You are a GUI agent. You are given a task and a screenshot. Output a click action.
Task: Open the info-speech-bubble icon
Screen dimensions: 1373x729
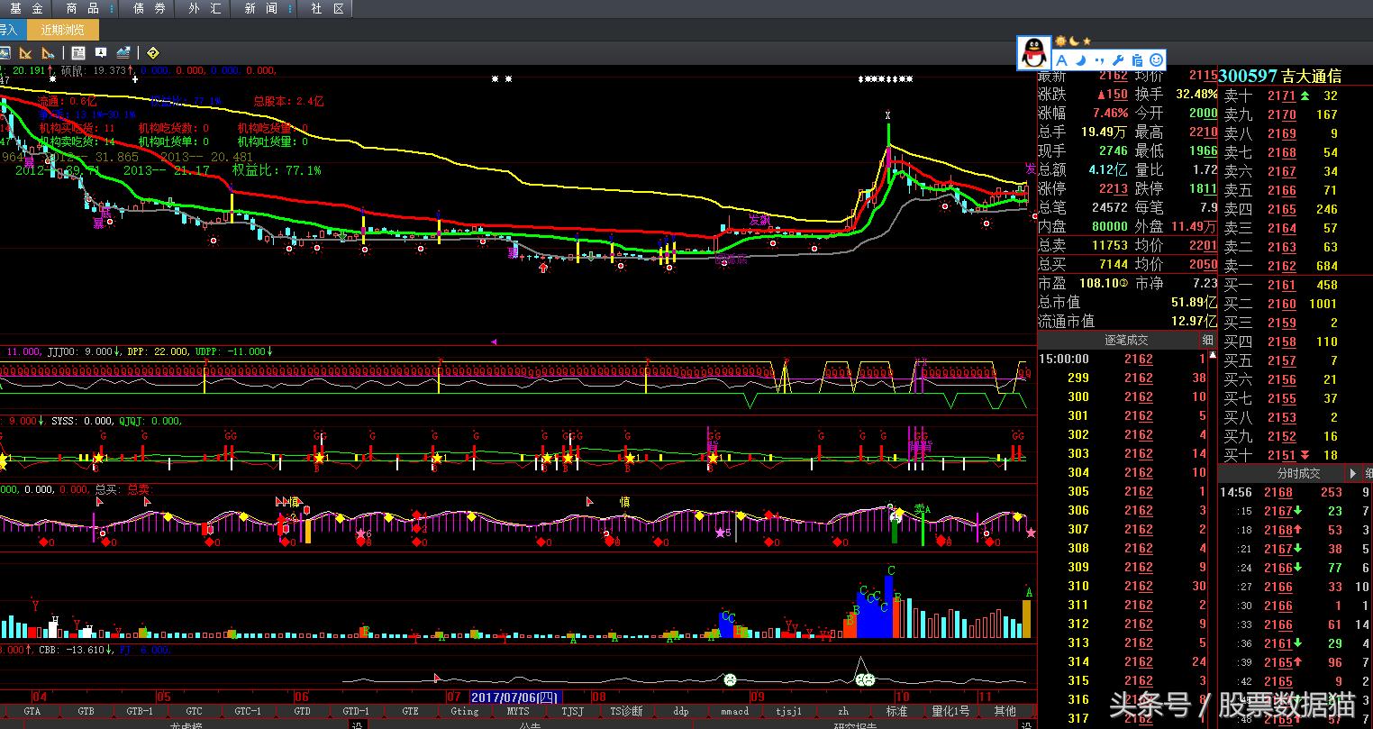(101, 53)
